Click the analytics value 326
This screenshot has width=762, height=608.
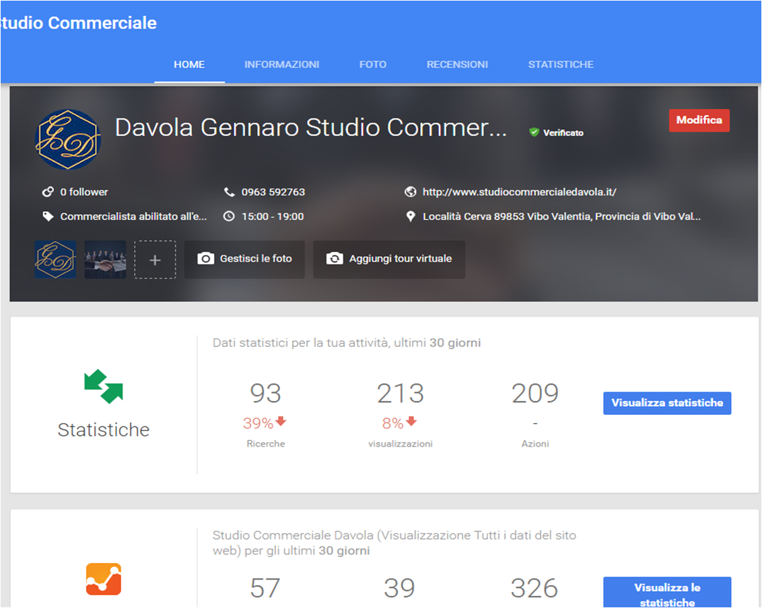click(x=534, y=588)
